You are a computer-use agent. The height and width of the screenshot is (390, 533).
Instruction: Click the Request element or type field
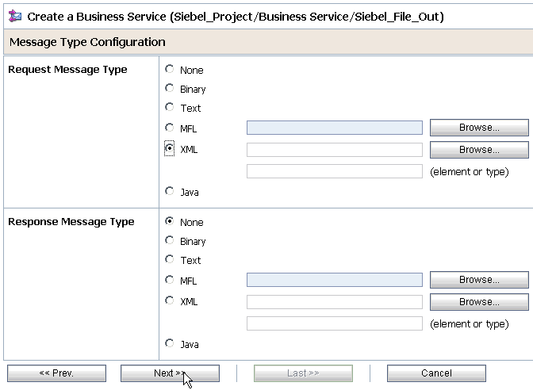pyautogui.click(x=335, y=171)
